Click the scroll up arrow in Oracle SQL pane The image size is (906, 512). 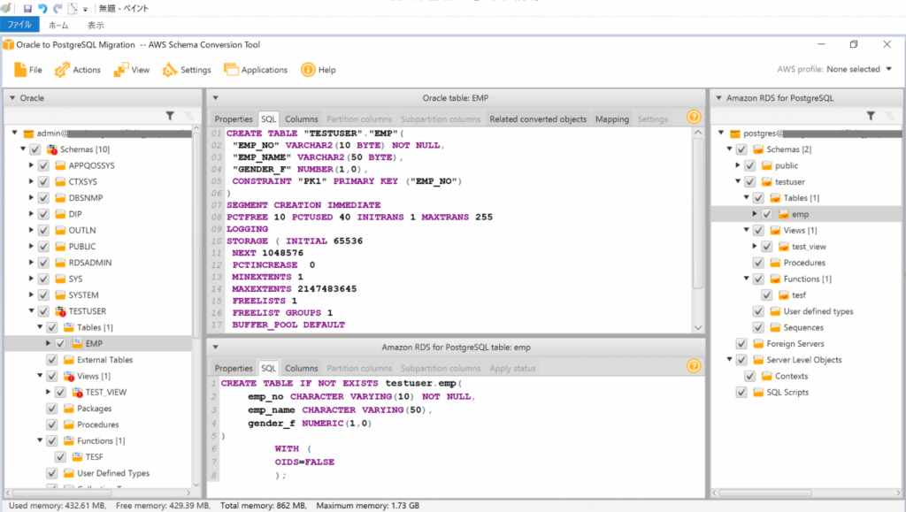pyautogui.click(x=698, y=132)
